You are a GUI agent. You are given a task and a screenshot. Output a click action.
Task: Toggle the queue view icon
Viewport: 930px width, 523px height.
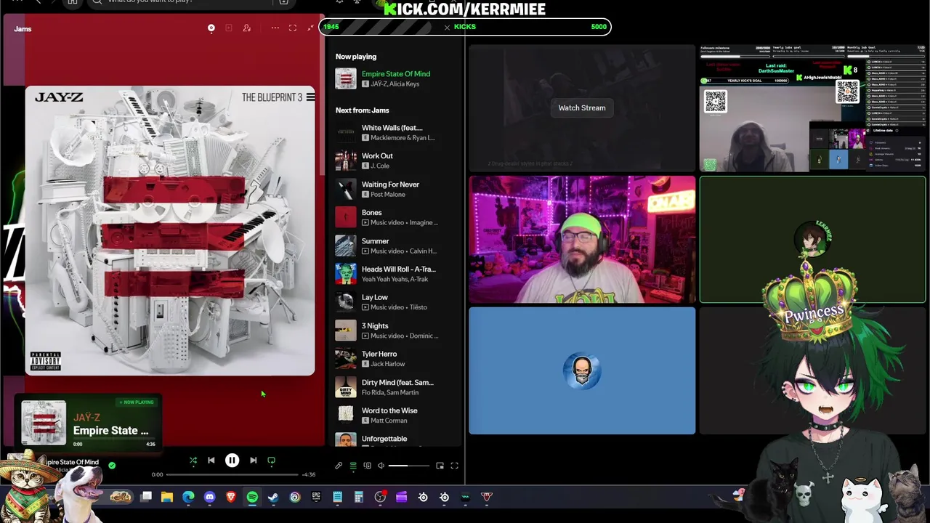[353, 466]
